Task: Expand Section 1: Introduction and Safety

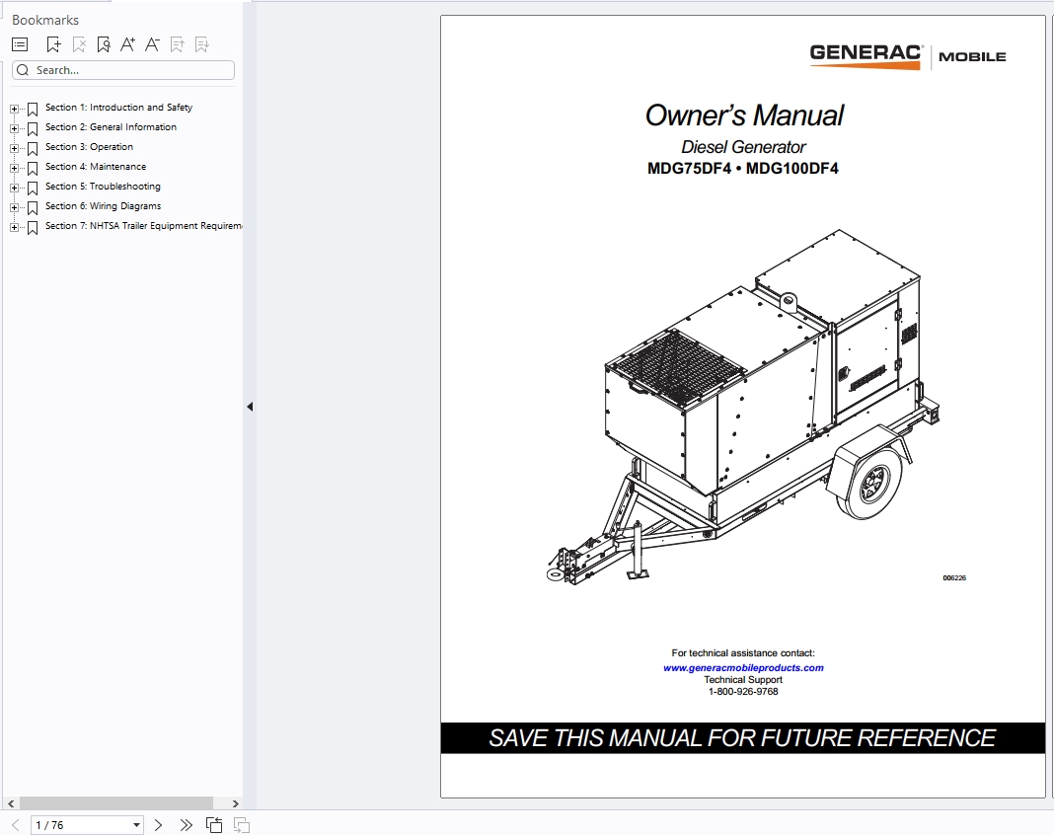Action: [13, 108]
